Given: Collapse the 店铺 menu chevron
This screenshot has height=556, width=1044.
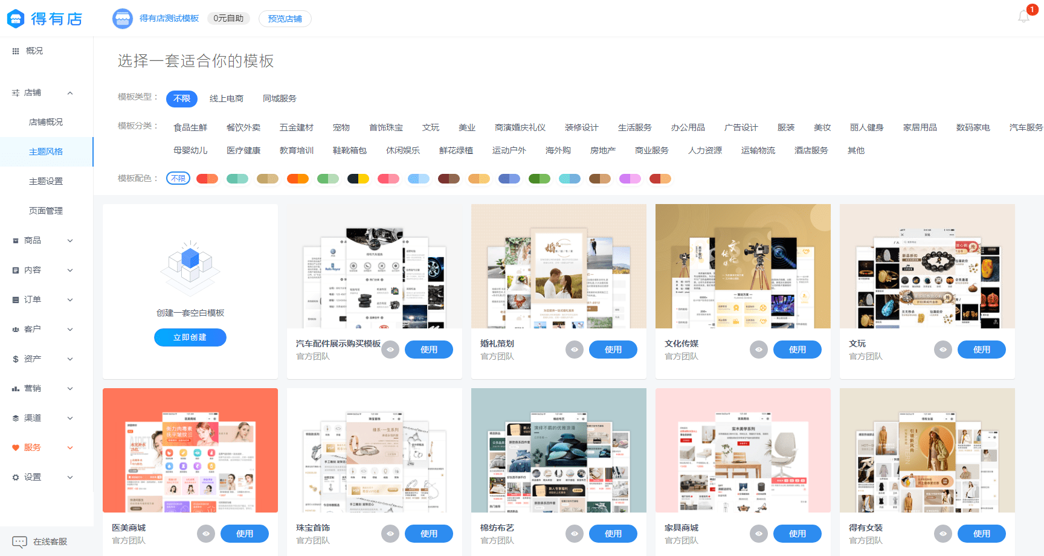Looking at the screenshot, I should coord(70,93).
